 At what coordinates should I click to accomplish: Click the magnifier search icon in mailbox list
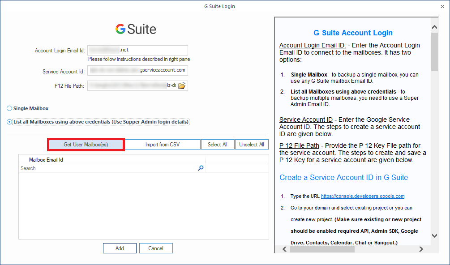[201, 168]
